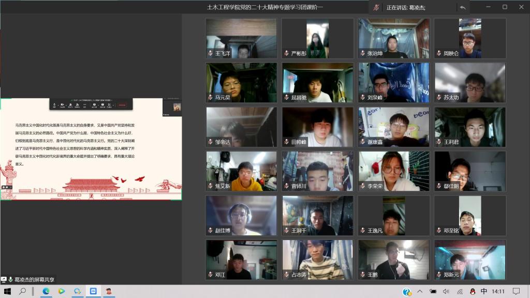Open the Windows notification center icon

516,291
